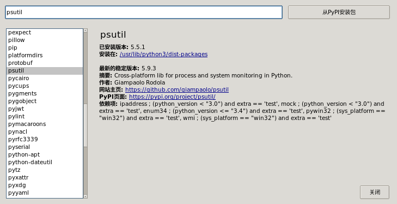
Task: Select pyserial in the package list
Action: pos(45,147)
